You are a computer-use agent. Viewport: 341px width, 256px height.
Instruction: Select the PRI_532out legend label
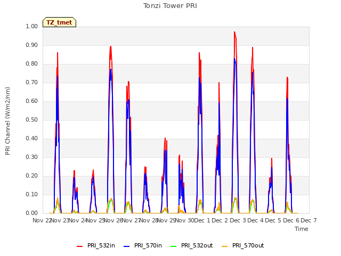click(197, 245)
